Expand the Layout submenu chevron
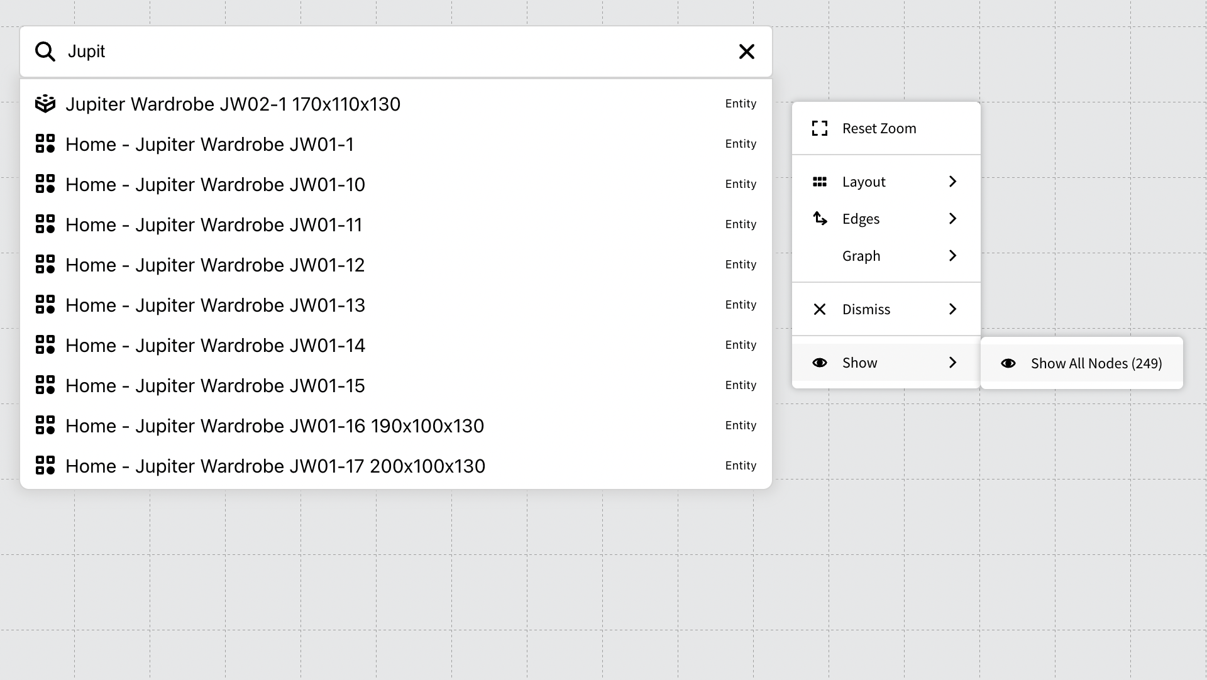The width and height of the screenshot is (1207, 680). 952,182
